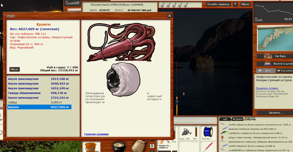The width and height of the screenshot is (293, 152).
Task: Open the bait bucket
Action: (91, 147)
